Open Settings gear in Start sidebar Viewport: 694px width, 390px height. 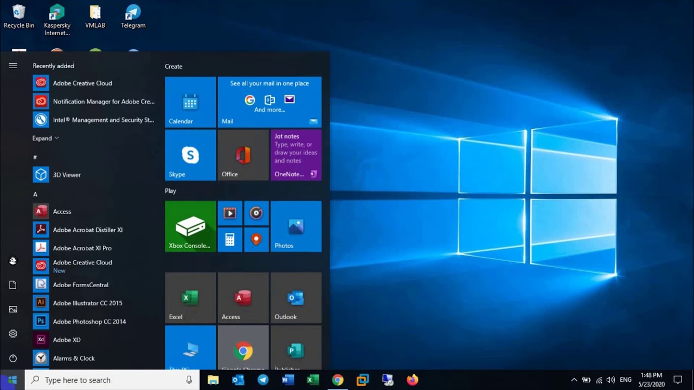(13, 334)
